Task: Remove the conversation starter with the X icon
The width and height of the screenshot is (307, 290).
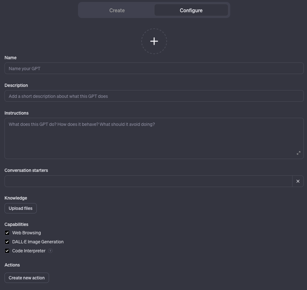Action: 298,181
